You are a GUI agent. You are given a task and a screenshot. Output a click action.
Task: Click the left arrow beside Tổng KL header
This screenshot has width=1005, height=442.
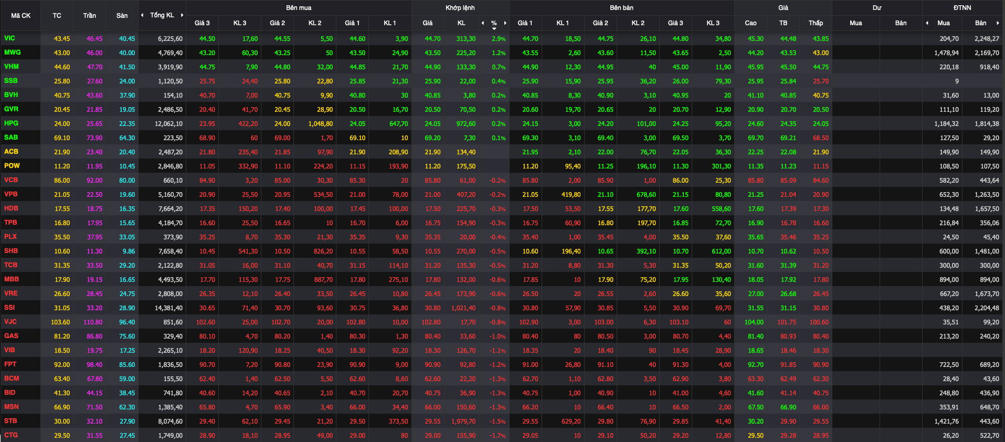(142, 15)
